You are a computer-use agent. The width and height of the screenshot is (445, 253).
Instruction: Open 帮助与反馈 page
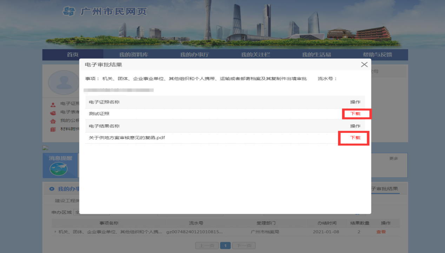377,55
